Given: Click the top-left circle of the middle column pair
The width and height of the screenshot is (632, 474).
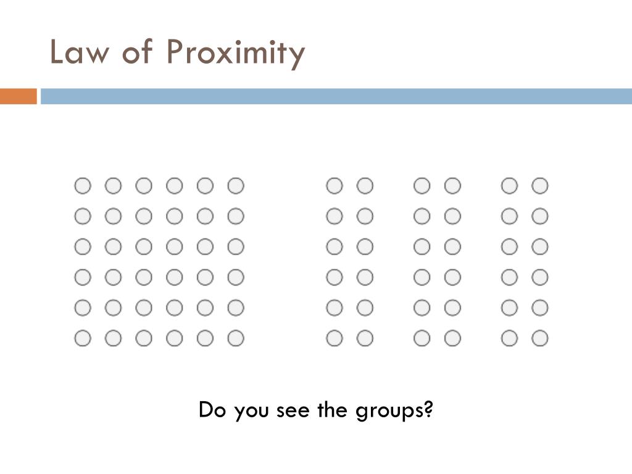Looking at the screenshot, I should [422, 186].
